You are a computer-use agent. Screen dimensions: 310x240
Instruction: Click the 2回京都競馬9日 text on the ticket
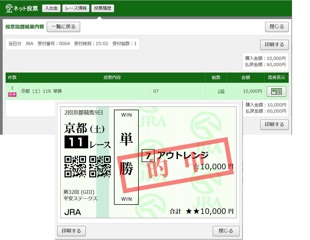[x=84, y=113]
